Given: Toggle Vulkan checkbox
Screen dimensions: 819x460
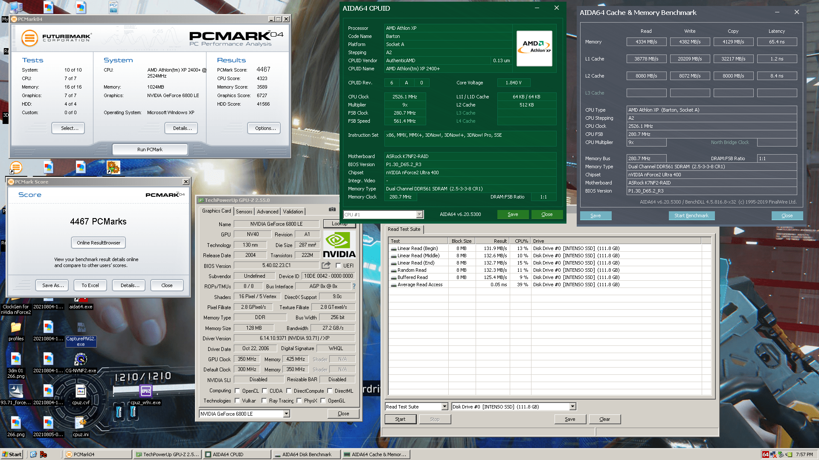Looking at the screenshot, I should point(237,400).
